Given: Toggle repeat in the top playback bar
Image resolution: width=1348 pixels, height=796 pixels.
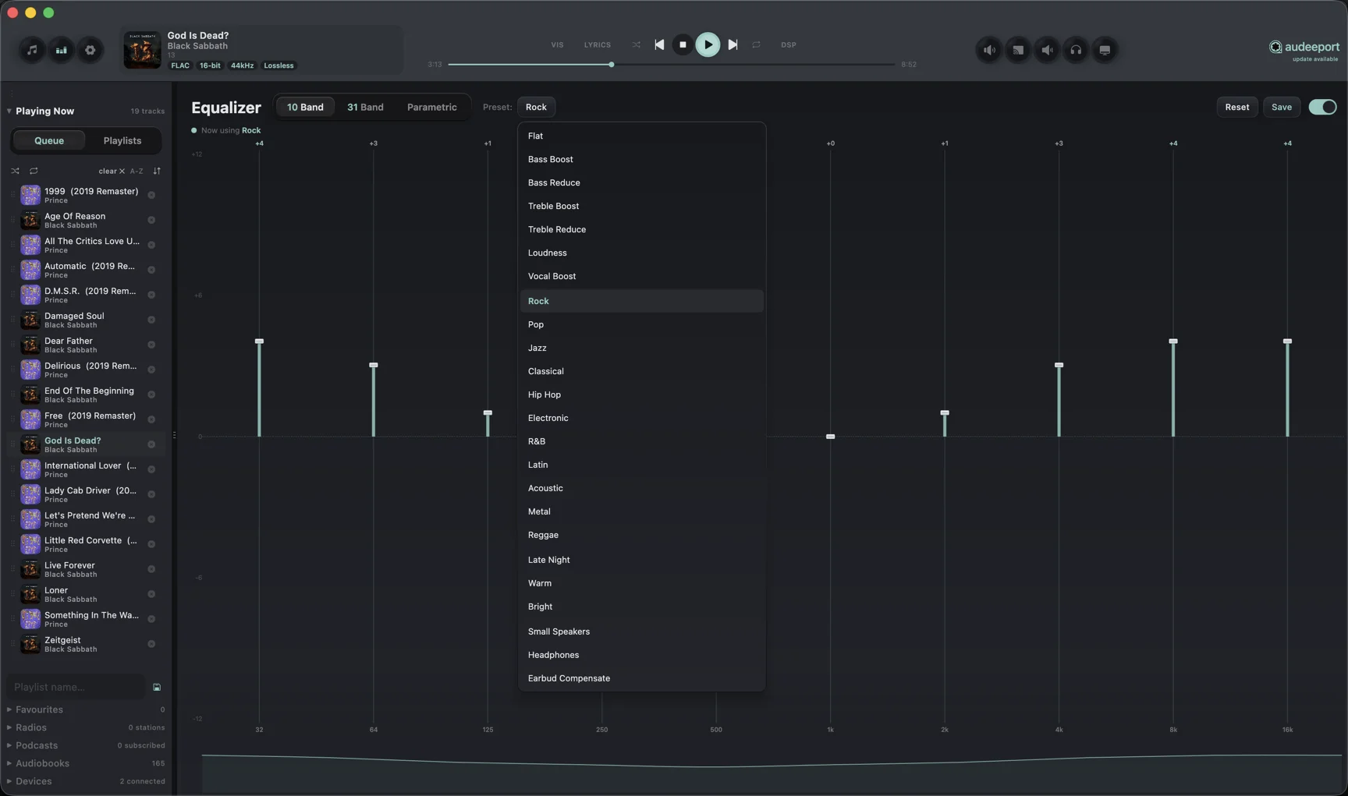Looking at the screenshot, I should point(756,45).
